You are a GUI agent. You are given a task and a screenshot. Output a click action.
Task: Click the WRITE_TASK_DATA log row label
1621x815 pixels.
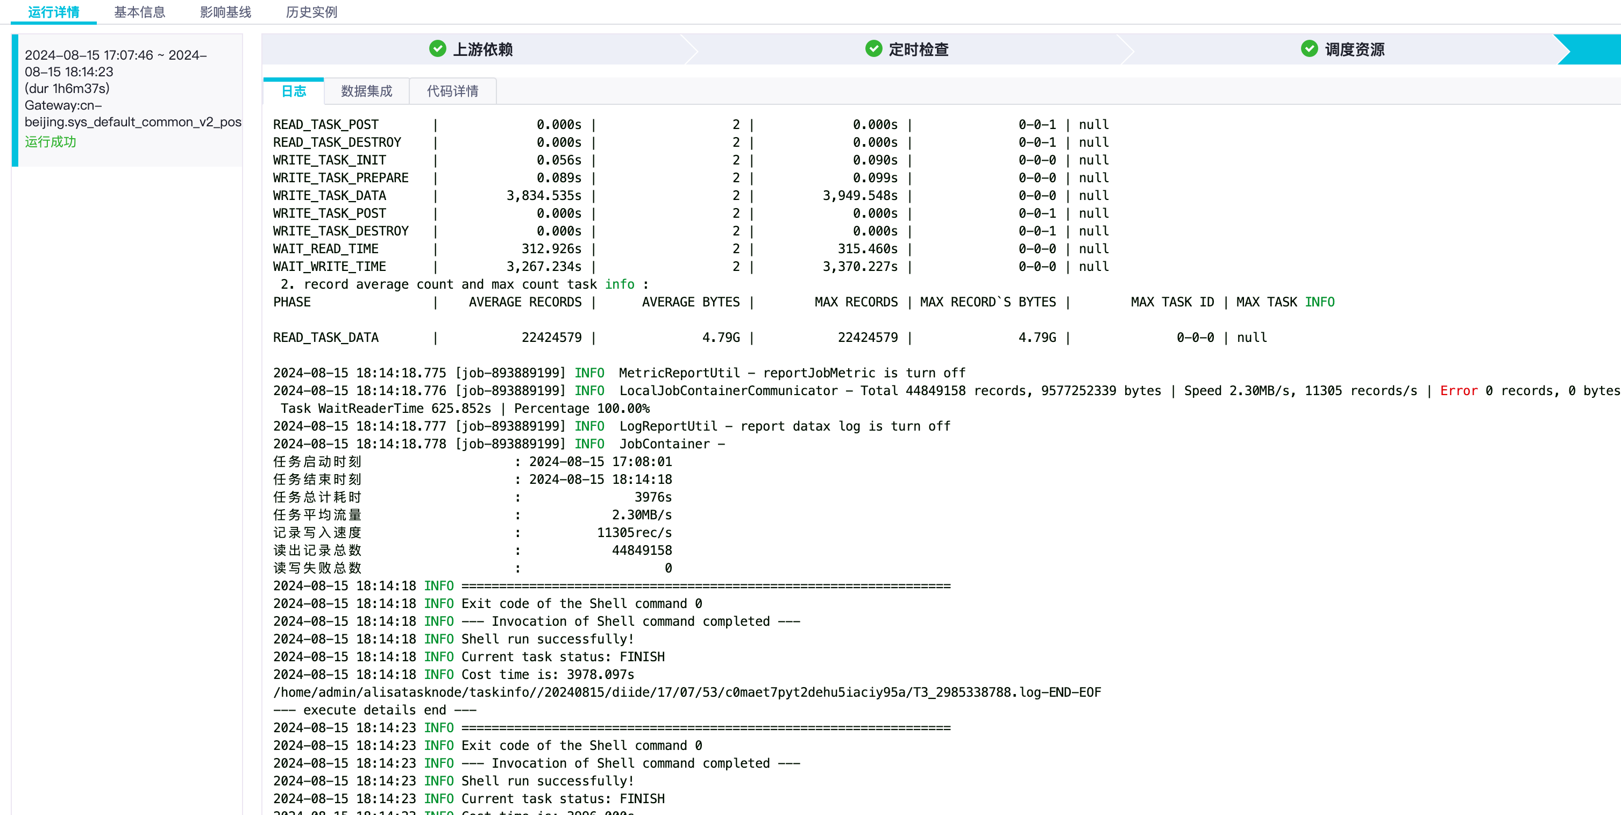click(330, 196)
